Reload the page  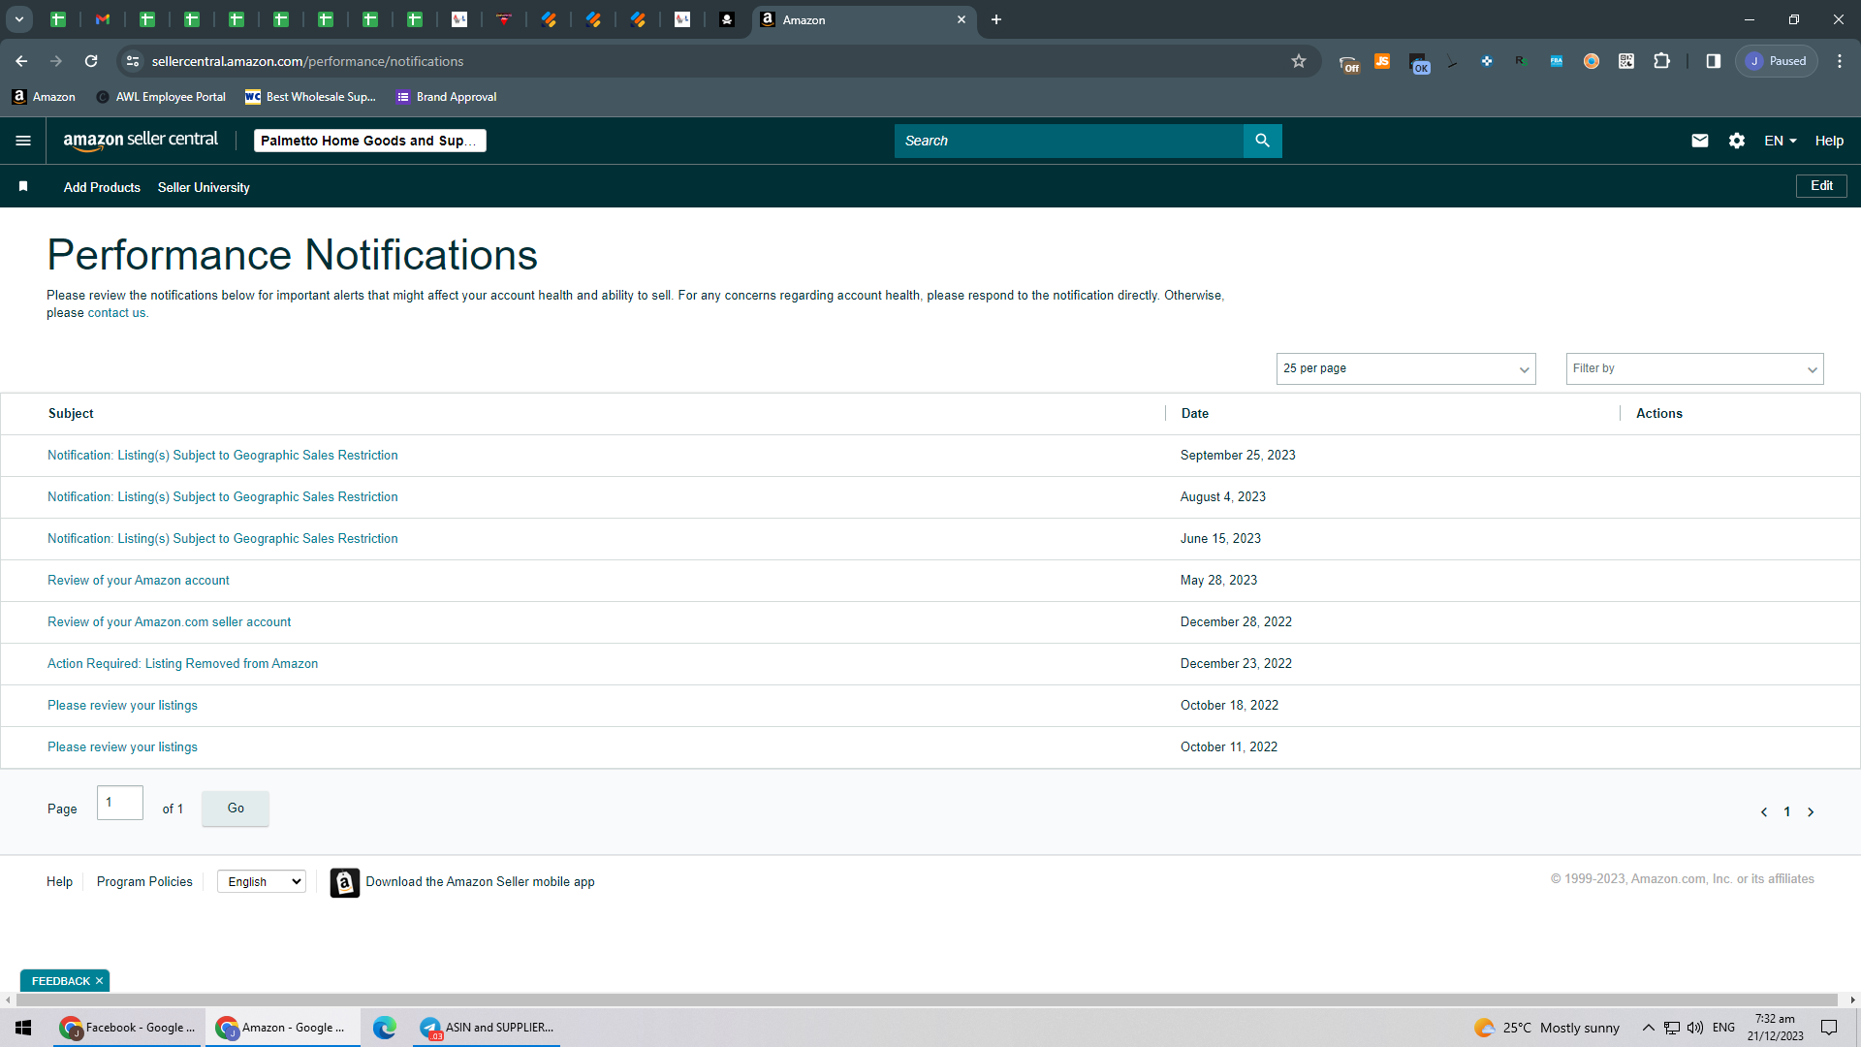tap(91, 61)
